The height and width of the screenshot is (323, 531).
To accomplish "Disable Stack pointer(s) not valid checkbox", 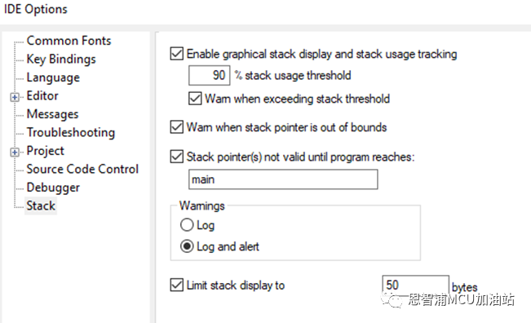I will 177,157.
